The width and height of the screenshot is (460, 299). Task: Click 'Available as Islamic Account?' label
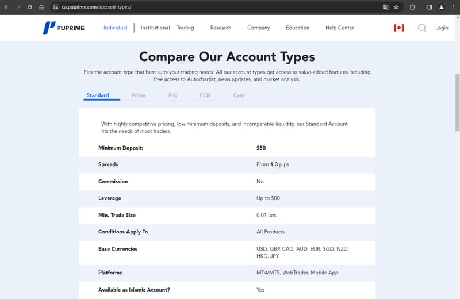134,290
